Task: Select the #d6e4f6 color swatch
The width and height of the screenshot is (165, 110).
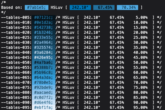Action: [44, 103]
